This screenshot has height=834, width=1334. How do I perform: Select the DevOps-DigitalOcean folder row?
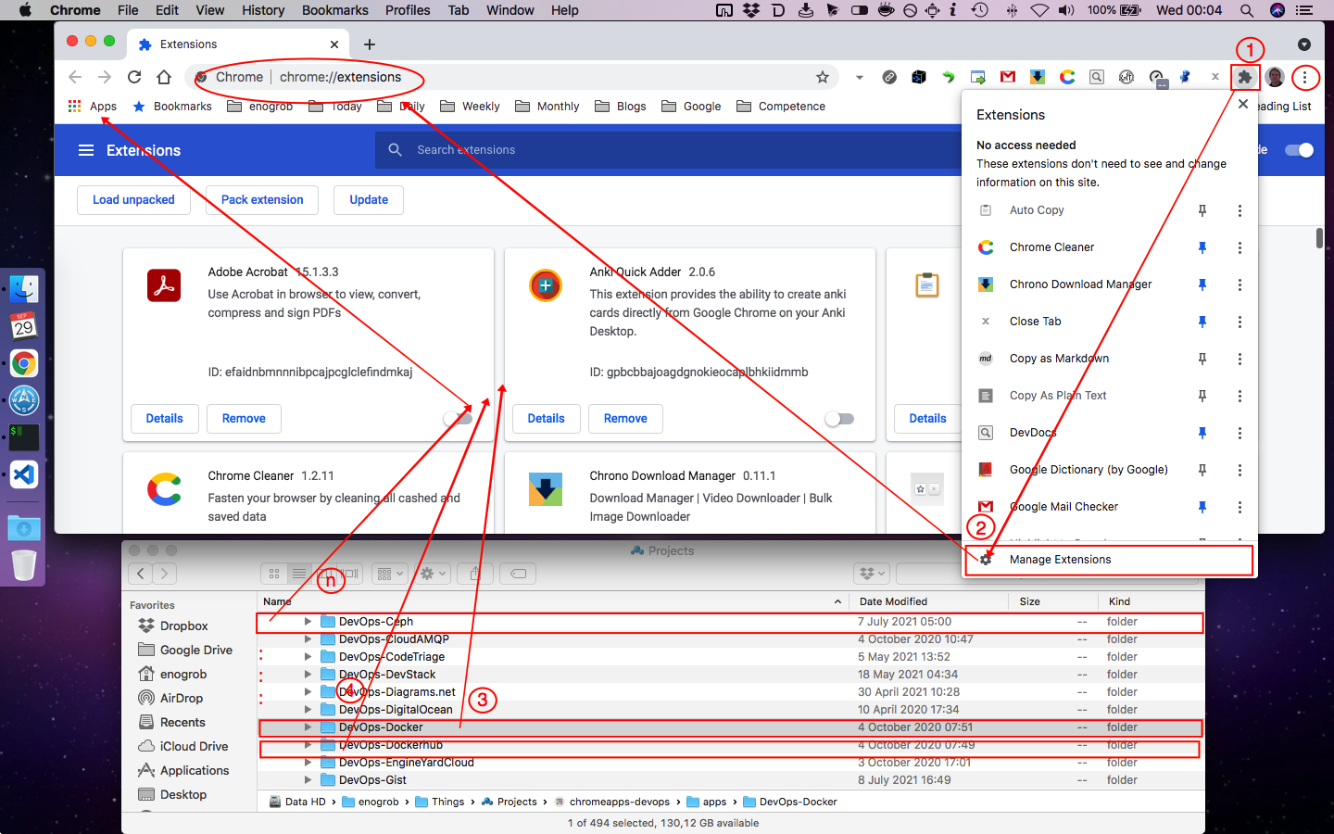click(731, 710)
